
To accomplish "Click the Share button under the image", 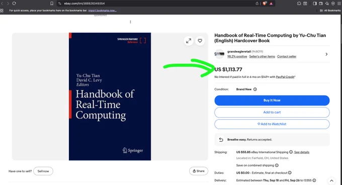I will pos(199,171).
